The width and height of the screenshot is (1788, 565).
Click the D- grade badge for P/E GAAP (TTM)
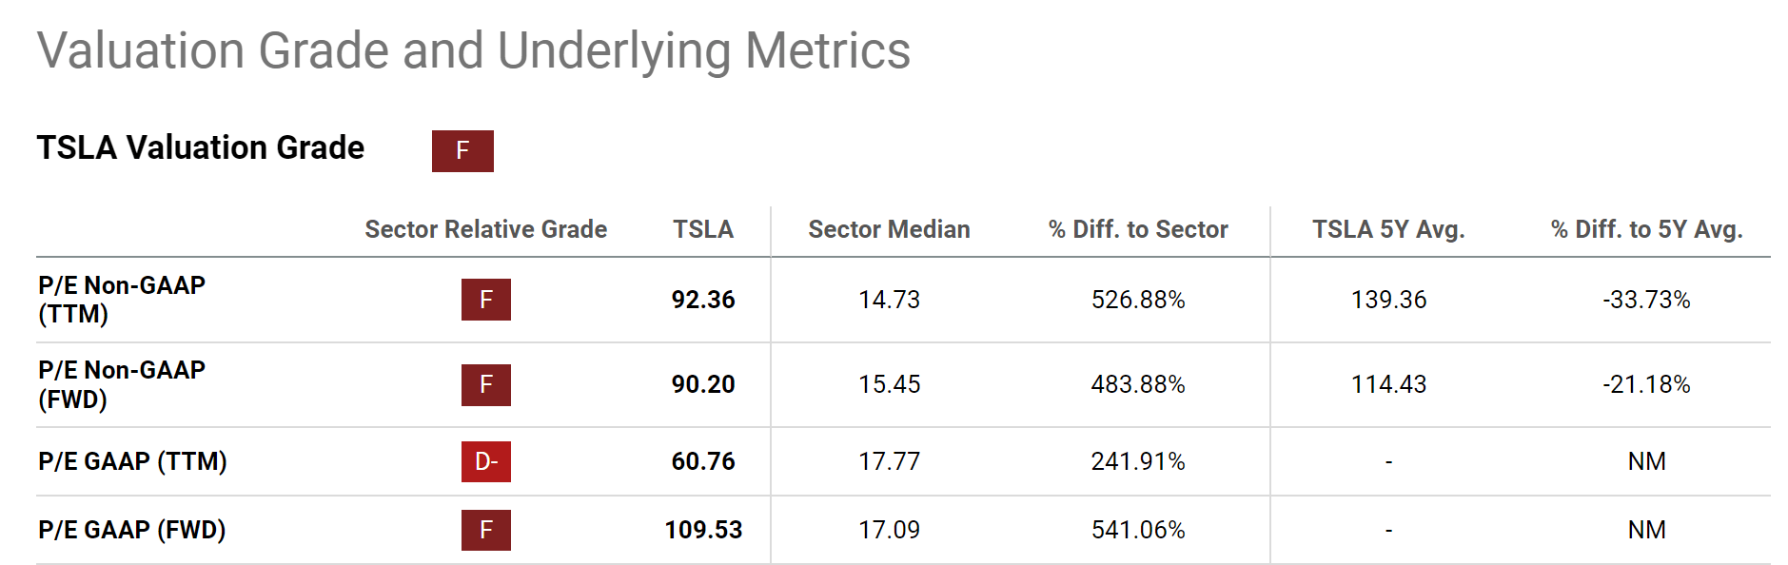[x=486, y=461]
